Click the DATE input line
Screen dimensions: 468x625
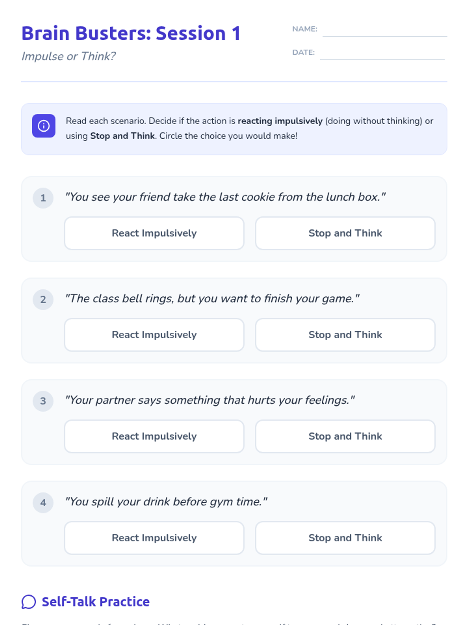pos(382,53)
